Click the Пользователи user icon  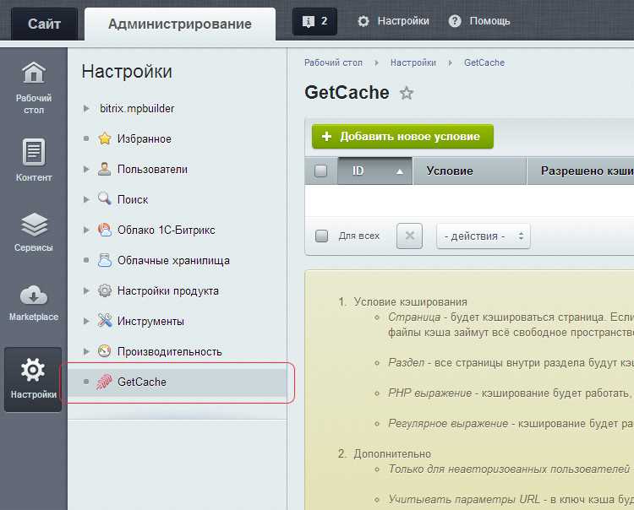104,169
